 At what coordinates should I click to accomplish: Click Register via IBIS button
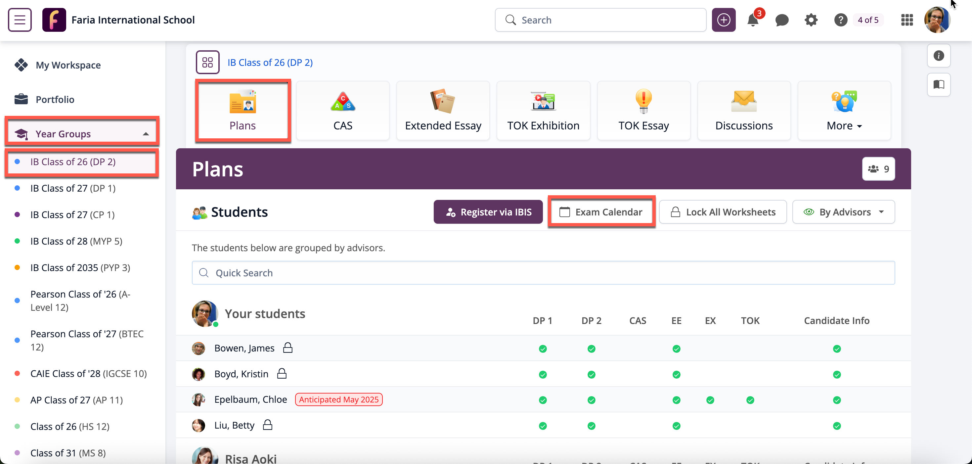tap(488, 212)
